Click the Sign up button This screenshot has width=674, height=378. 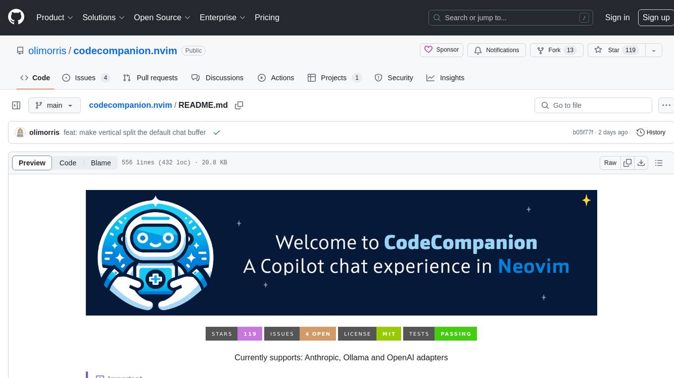(x=656, y=17)
